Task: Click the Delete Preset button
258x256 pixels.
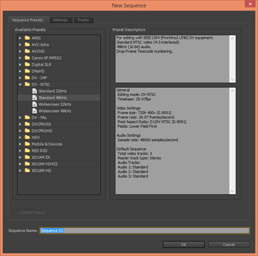Action: point(33,213)
